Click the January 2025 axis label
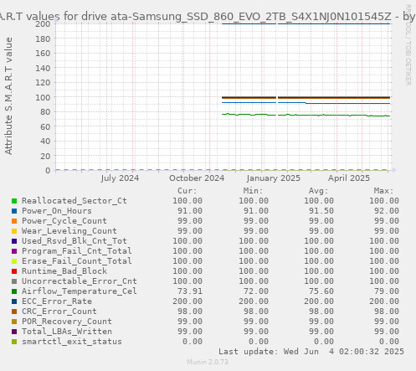Viewport: 416px width, 371px height. coord(274,178)
